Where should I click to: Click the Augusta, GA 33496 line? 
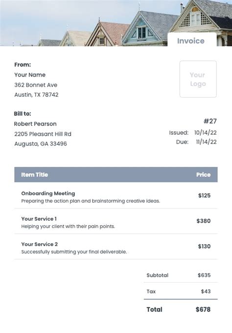click(41, 144)
